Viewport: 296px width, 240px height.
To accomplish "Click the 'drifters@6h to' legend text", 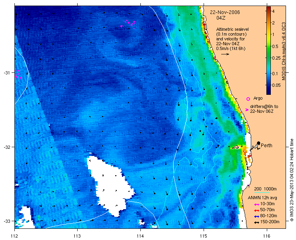I will pos(264,106).
